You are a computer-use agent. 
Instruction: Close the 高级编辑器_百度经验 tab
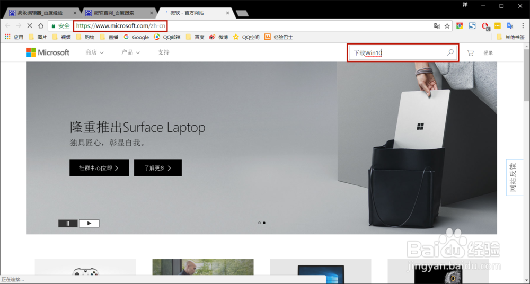coord(75,13)
